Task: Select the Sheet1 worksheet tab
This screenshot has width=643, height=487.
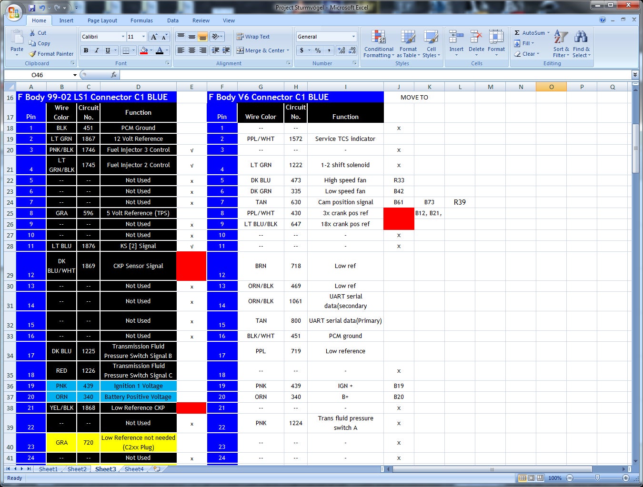Action: (x=48, y=469)
